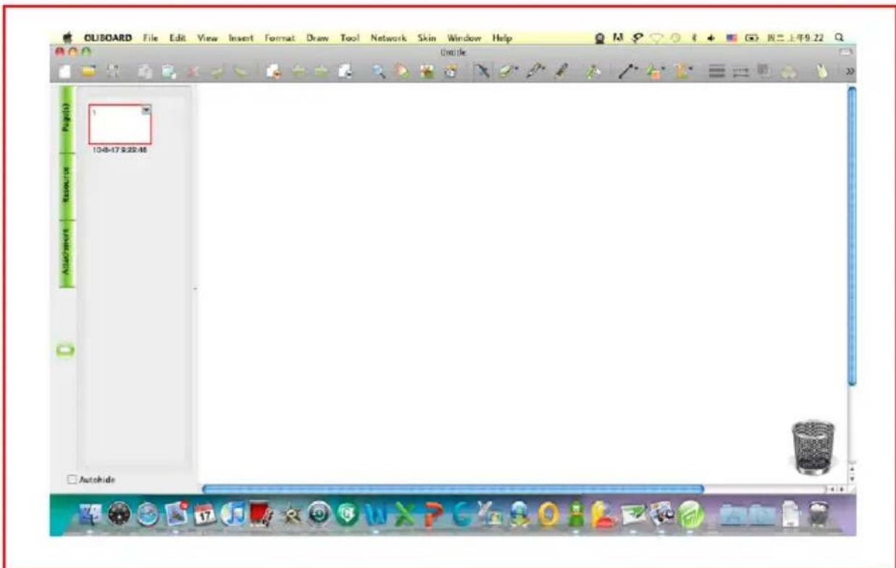Click the Spotlight search magnifier in the menu bar
Image resolution: width=896 pixels, height=568 pixels.
coord(839,38)
